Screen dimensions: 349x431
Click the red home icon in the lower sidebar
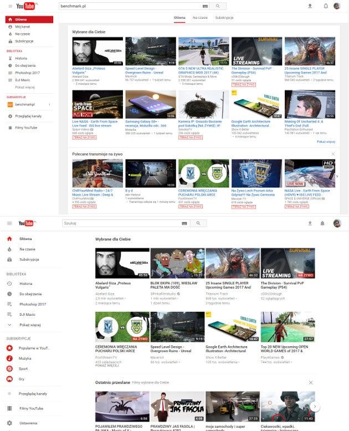(9, 239)
